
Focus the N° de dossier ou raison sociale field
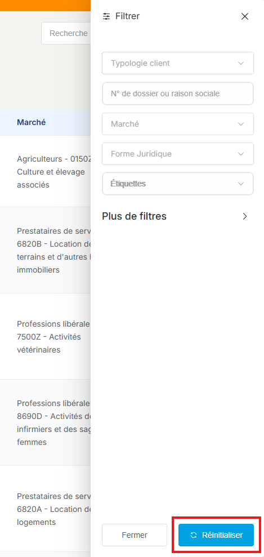click(178, 94)
